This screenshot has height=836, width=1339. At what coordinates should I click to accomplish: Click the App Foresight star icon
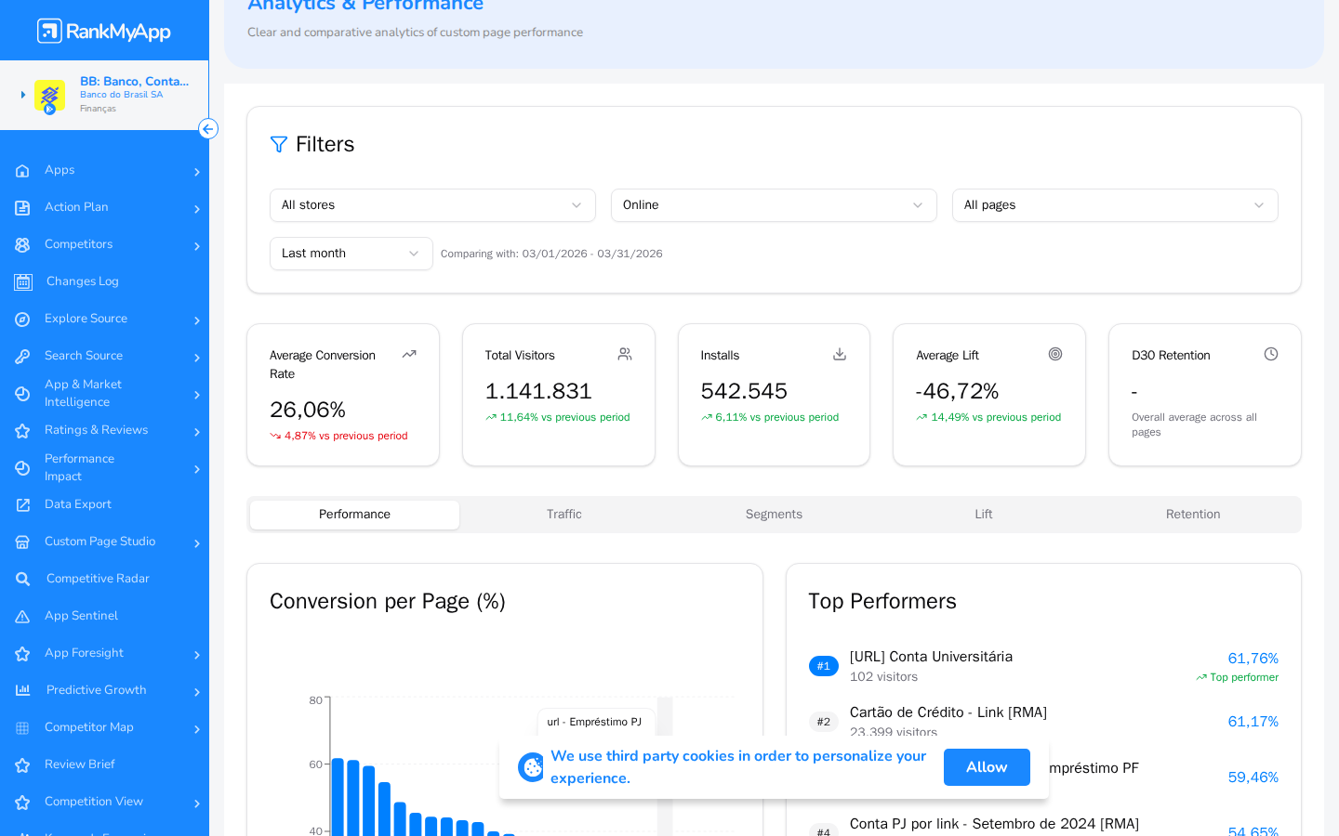[x=22, y=653]
